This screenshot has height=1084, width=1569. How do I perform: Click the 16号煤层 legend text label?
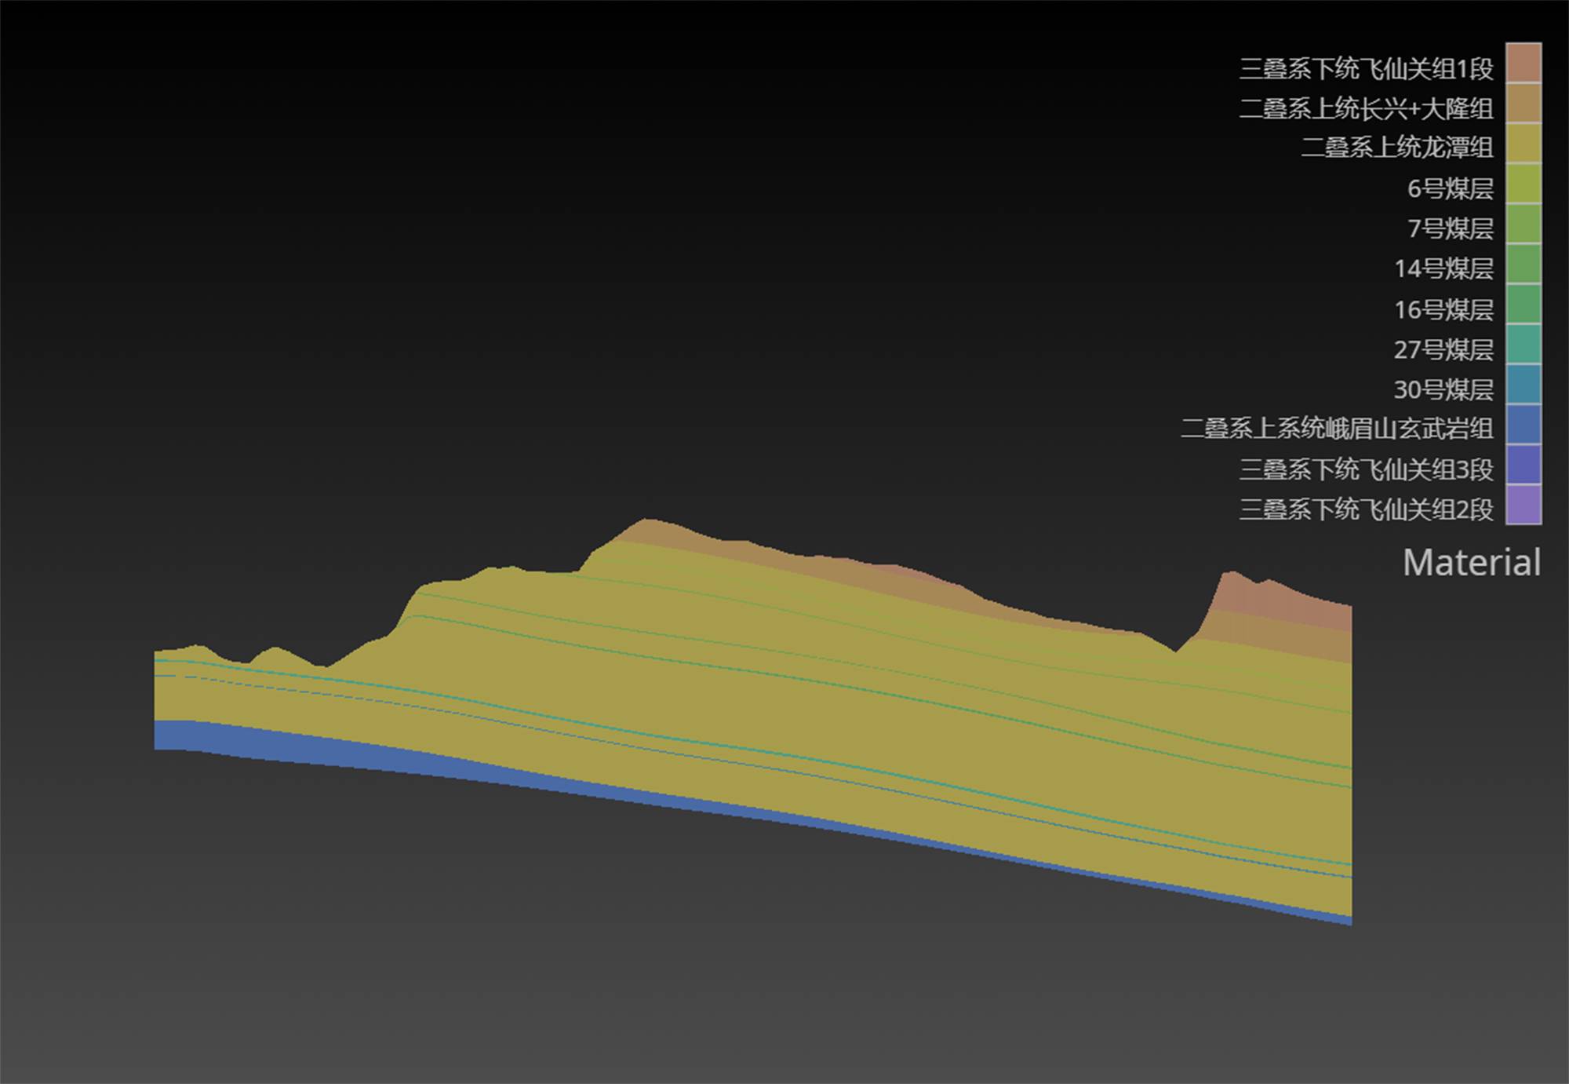click(1443, 310)
